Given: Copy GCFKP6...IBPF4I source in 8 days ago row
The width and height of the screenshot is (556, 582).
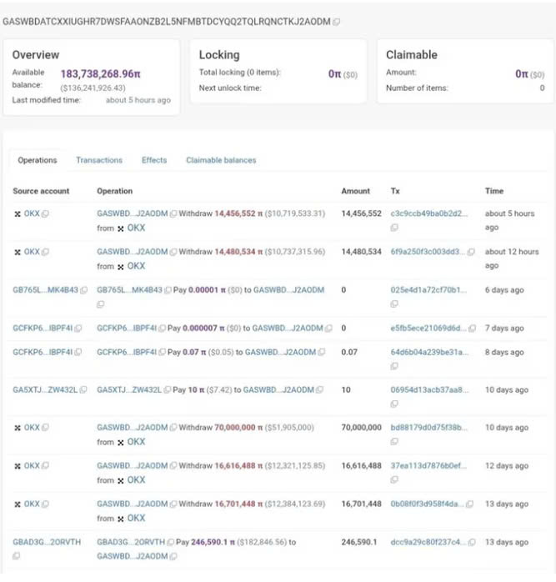Looking at the screenshot, I should tap(78, 352).
